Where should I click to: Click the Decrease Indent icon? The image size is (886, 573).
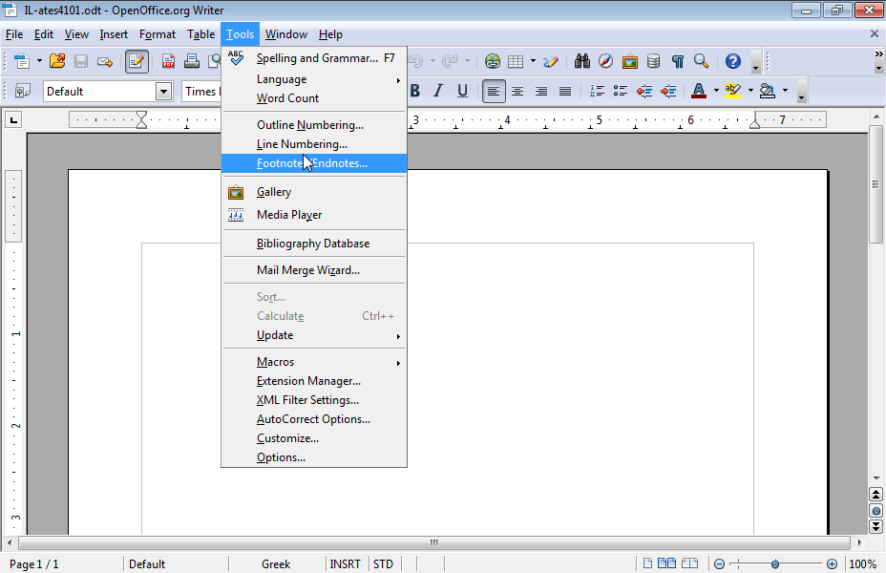(644, 91)
